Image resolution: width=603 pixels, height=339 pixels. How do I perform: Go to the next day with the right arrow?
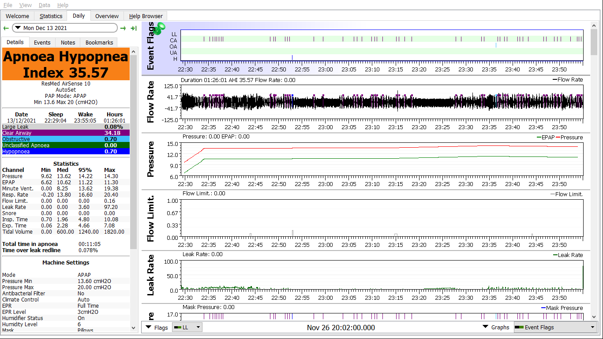point(123,28)
